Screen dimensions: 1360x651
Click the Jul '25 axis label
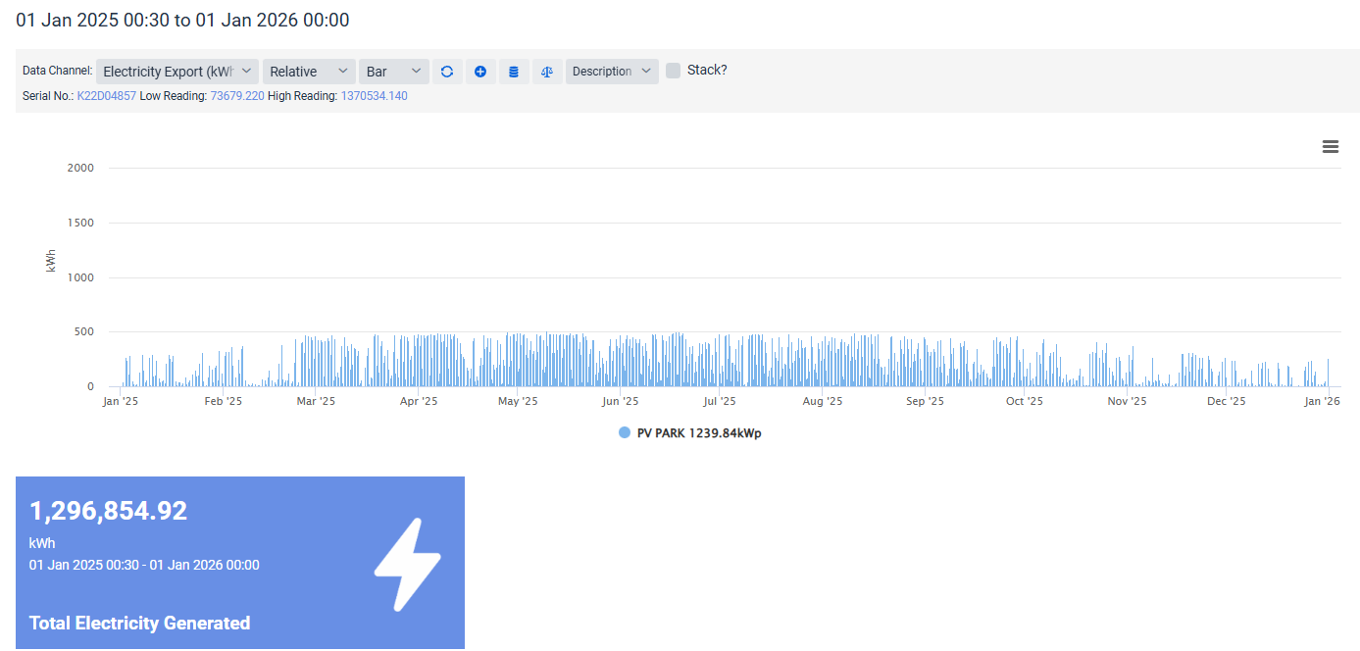pos(720,401)
